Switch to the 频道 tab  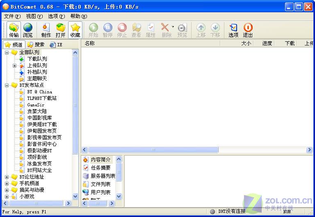(14, 45)
